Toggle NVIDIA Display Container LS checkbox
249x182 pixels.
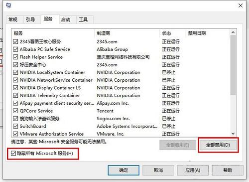point(15,88)
